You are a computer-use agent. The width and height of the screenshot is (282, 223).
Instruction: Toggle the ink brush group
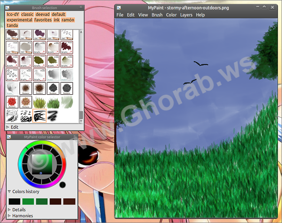[x=57, y=20]
